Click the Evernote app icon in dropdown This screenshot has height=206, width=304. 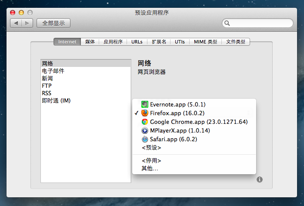click(x=145, y=104)
